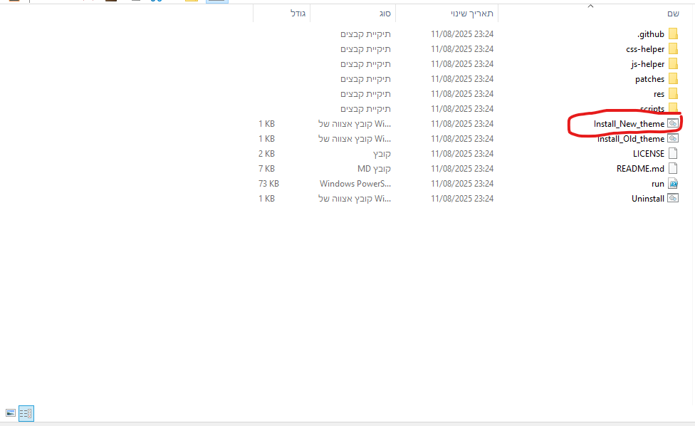Click the modified date in res row
The image size is (695, 426).
(462, 93)
